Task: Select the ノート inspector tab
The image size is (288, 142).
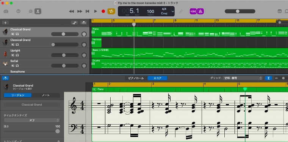Action: coord(45,95)
